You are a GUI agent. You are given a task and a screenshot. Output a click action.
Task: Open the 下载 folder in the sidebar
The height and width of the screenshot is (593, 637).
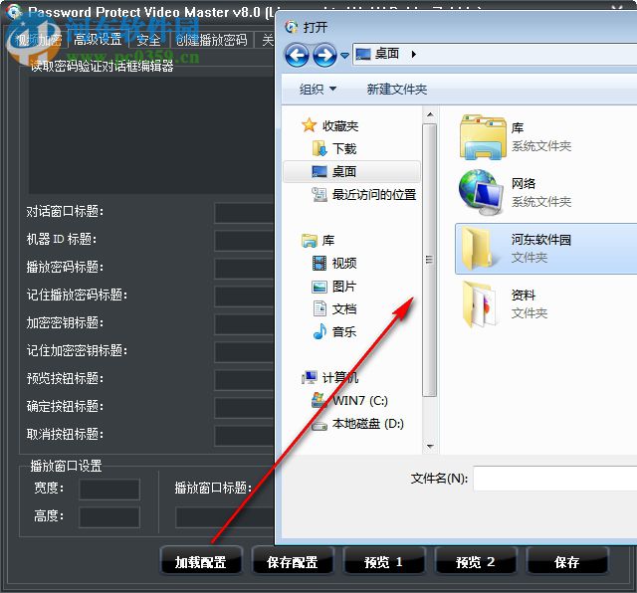pyautogui.click(x=336, y=148)
